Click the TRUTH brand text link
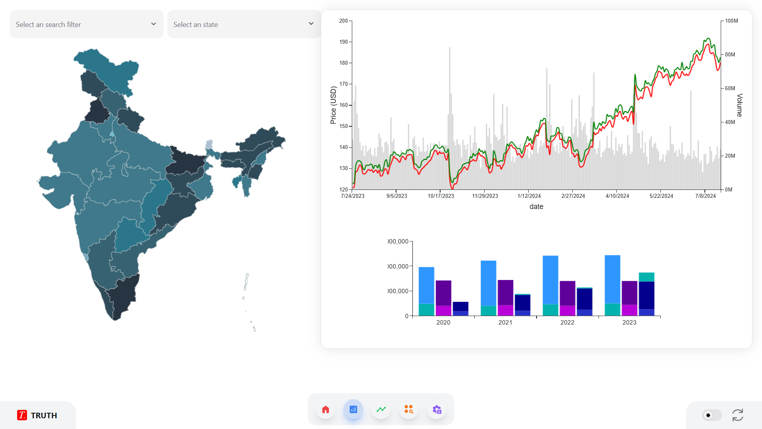 click(44, 415)
